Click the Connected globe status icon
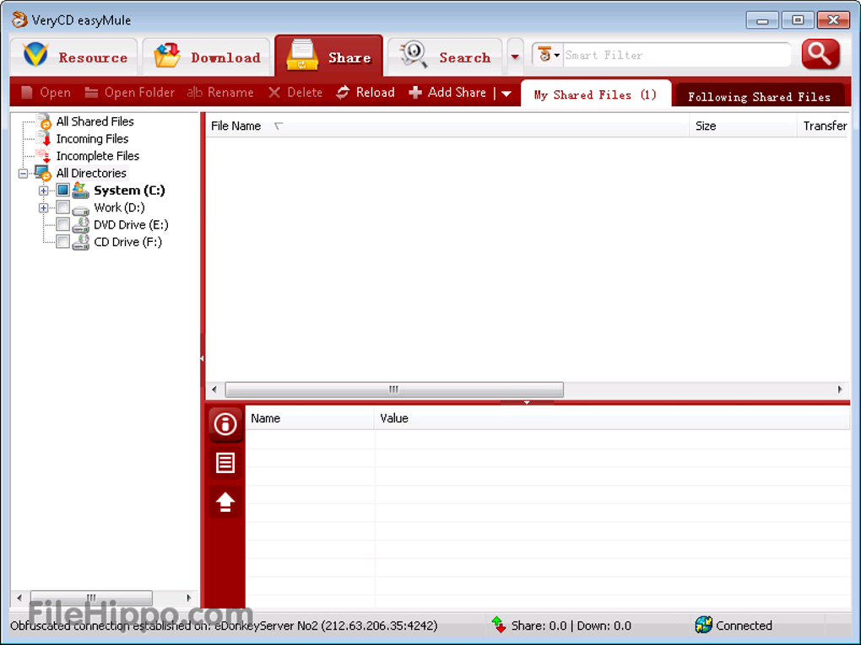 pos(703,624)
